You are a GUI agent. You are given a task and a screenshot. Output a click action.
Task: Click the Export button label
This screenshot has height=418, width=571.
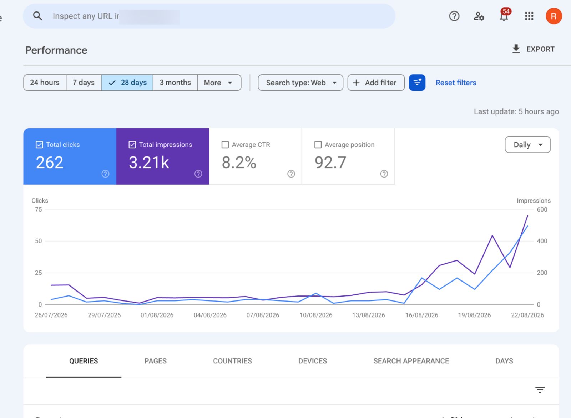(540, 49)
